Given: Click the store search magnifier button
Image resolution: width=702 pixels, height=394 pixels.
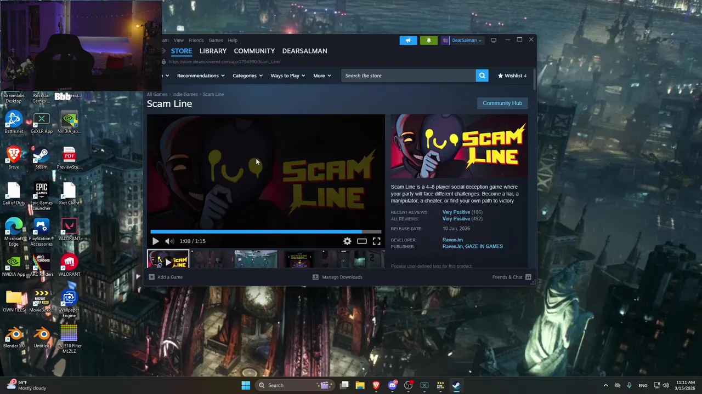Looking at the screenshot, I should [482, 76].
